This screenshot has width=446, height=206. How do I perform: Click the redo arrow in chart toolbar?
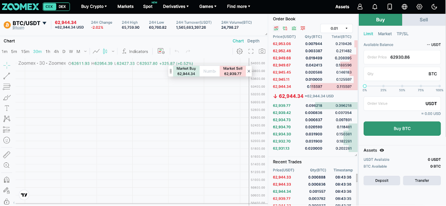pyautogui.click(x=188, y=51)
